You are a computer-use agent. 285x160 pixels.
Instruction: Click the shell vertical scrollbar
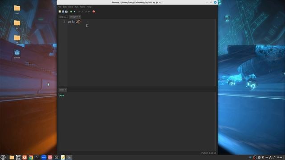coord(216,121)
